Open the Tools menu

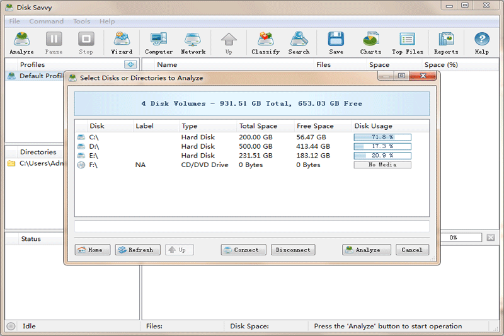[x=81, y=21]
